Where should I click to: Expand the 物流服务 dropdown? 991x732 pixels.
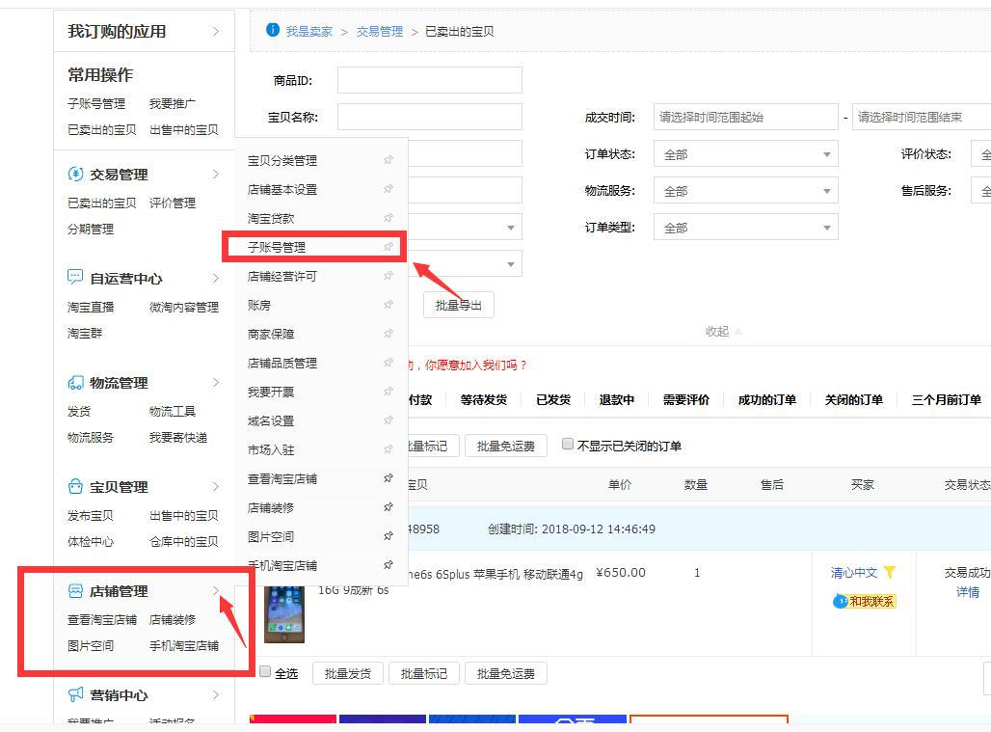coord(746,190)
